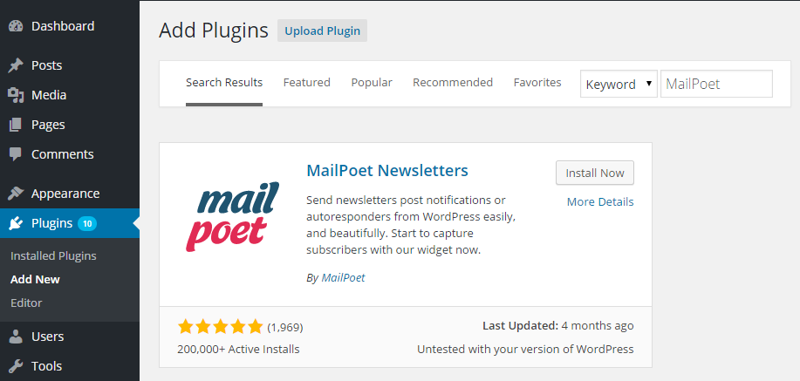Viewport: 800px width, 381px height.
Task: Click the Users person icon
Action: click(16, 337)
